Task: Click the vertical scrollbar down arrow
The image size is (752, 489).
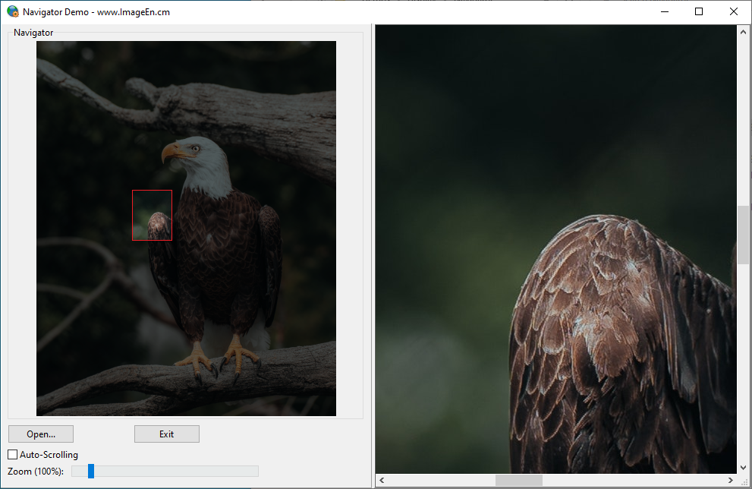Action: [x=743, y=467]
